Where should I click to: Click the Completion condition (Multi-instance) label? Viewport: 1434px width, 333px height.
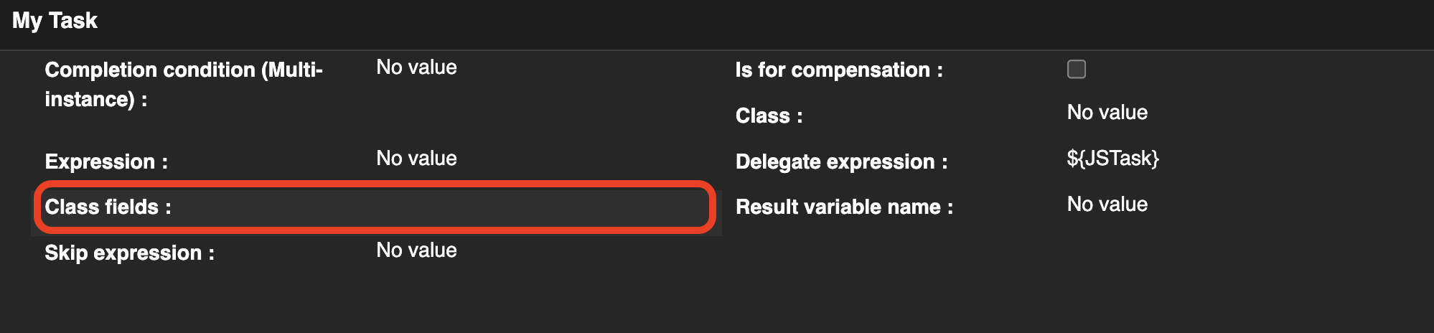183,84
